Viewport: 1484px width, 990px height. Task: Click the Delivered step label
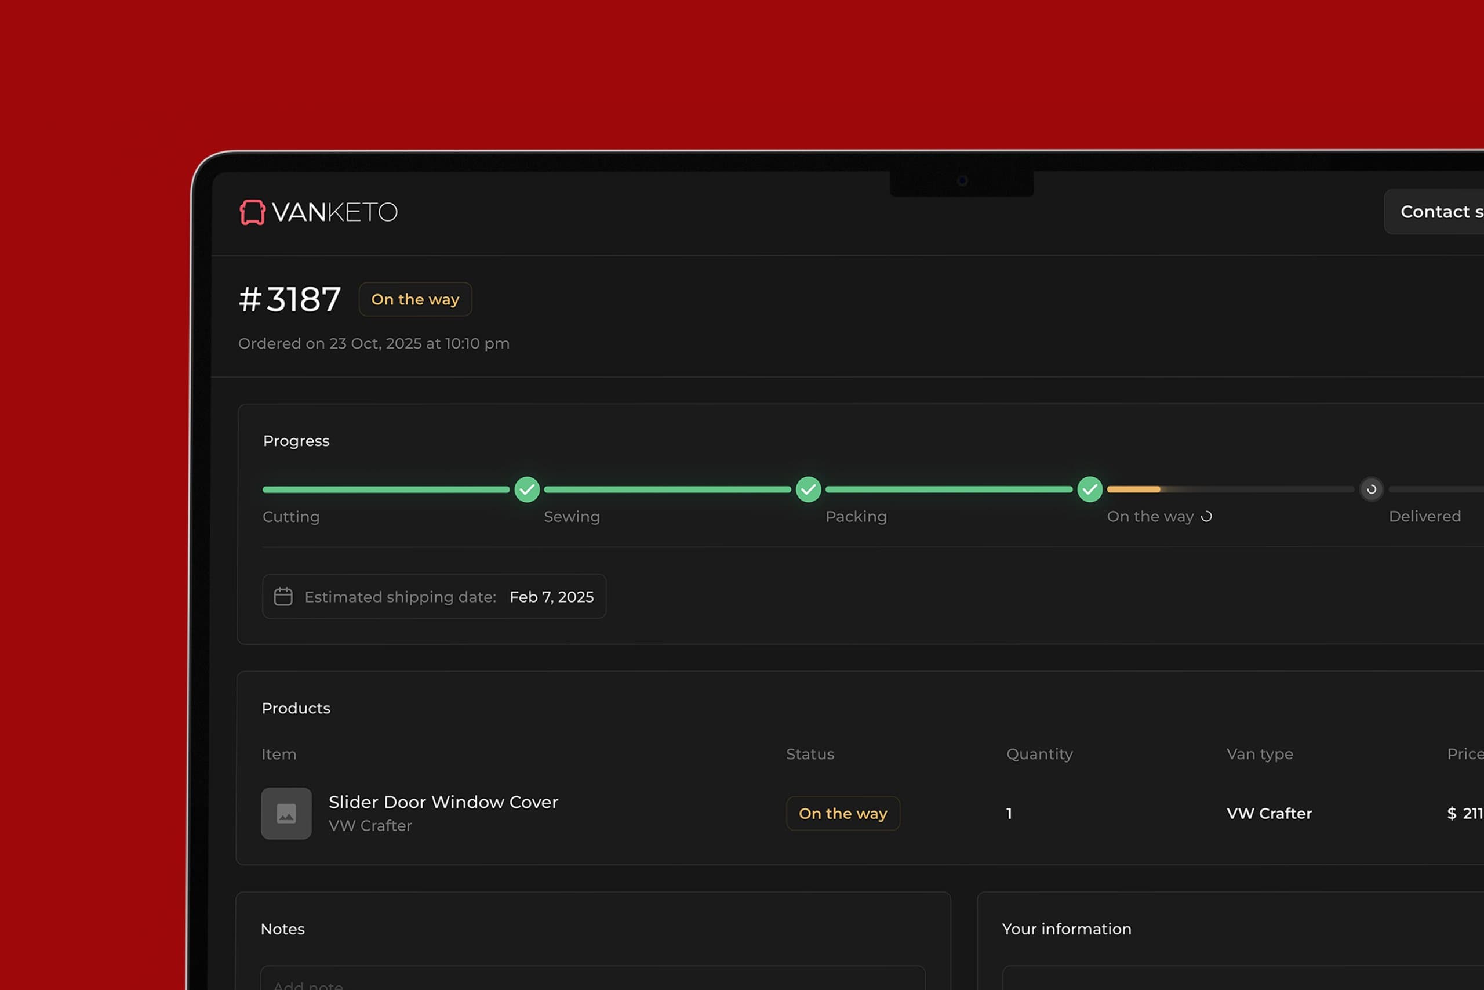[1425, 517]
